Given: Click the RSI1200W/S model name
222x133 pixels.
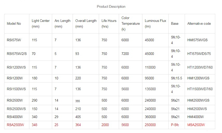Looking at the screenshot, I should click(16, 68).
